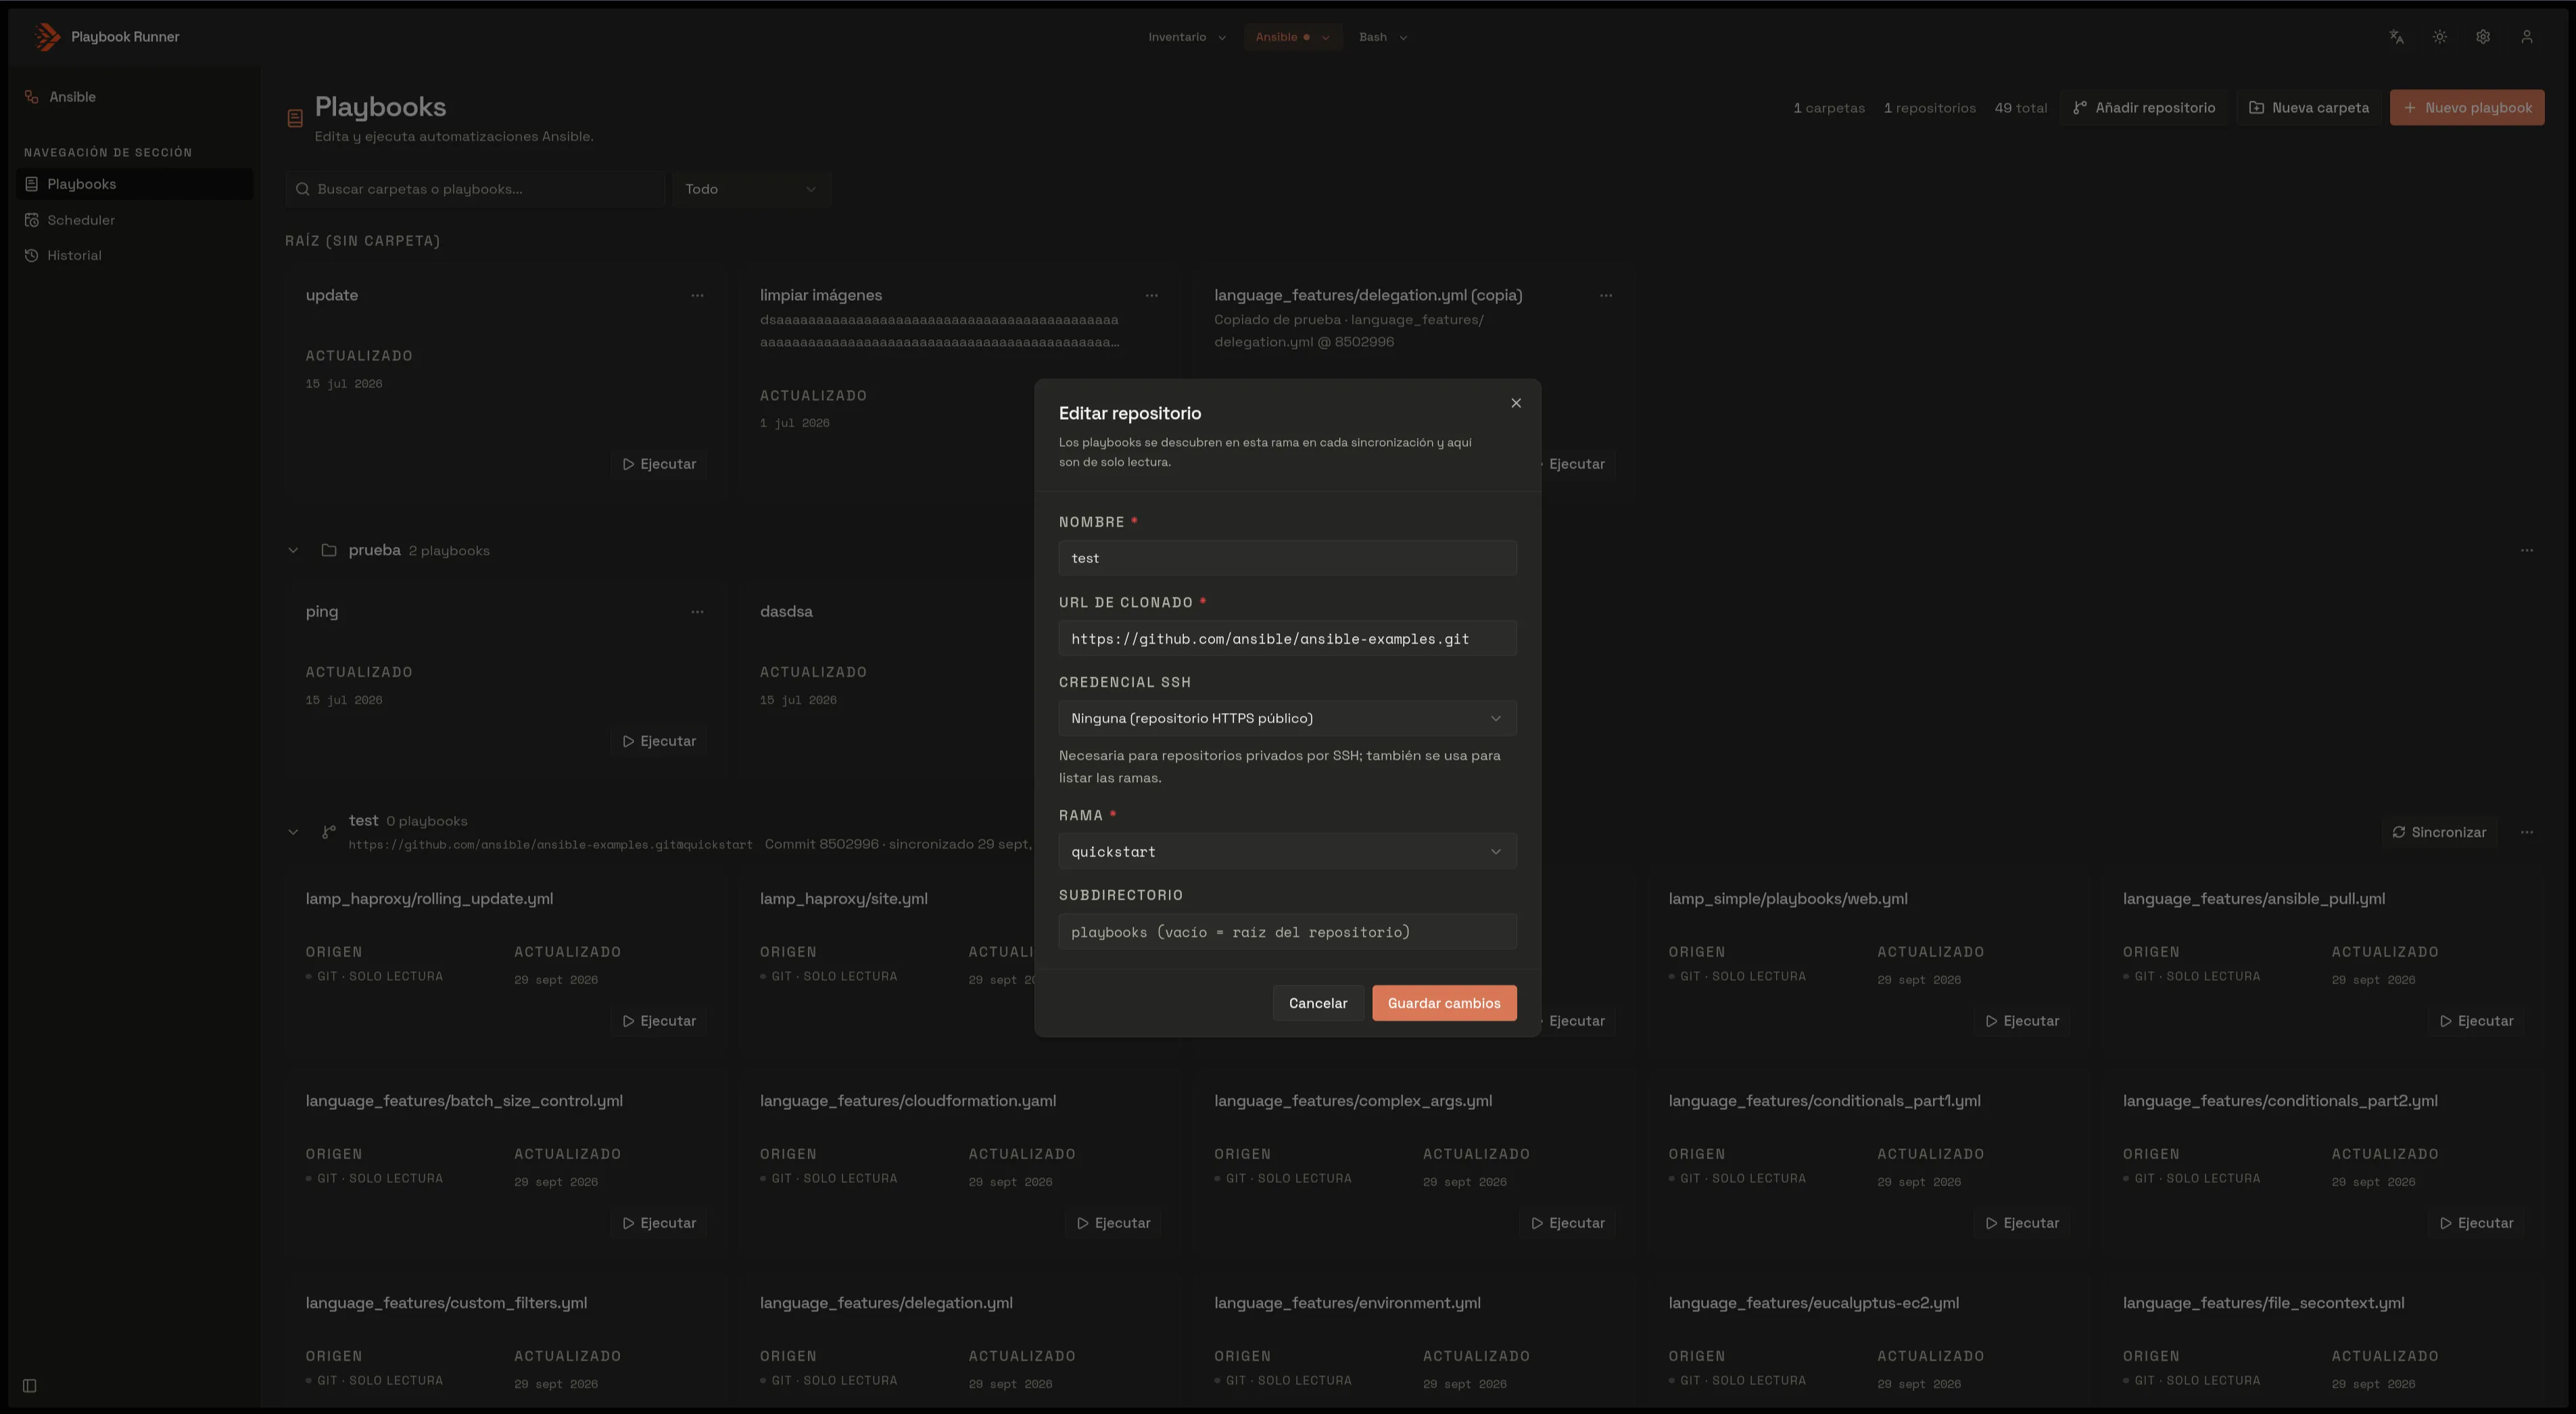Screen dimensions: 2576x1414
Task: Open the Bash dropdown menu
Action: pyautogui.click(x=1383, y=37)
